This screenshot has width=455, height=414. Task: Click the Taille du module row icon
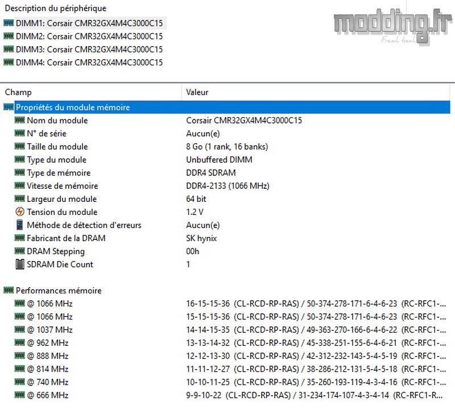(x=19, y=146)
